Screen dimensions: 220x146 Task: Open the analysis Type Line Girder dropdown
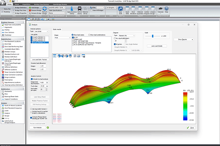pyautogui.click(x=41, y=31)
